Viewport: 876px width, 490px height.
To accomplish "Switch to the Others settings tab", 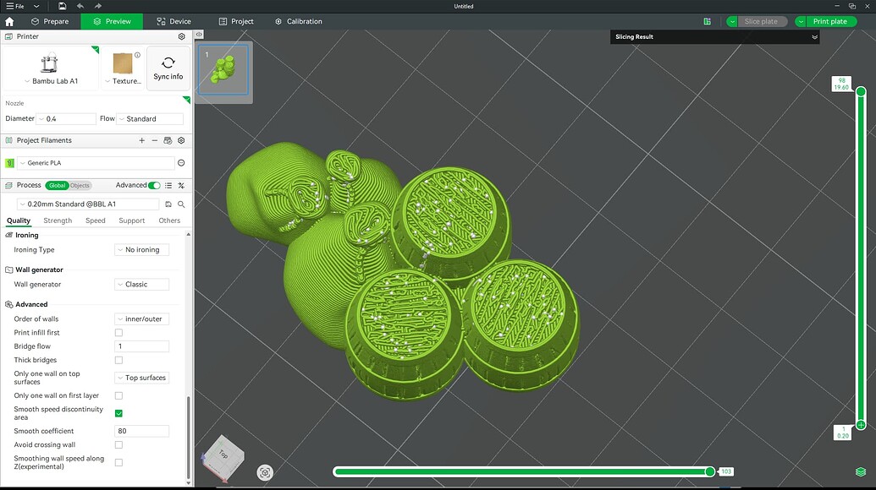I will 169,220.
